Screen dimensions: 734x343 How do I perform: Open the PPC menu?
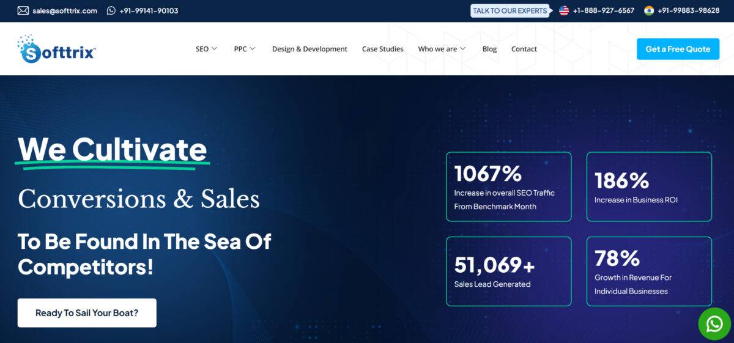pos(240,49)
